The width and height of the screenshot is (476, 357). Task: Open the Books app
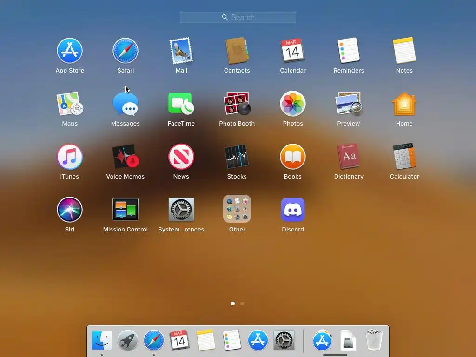[x=293, y=157]
